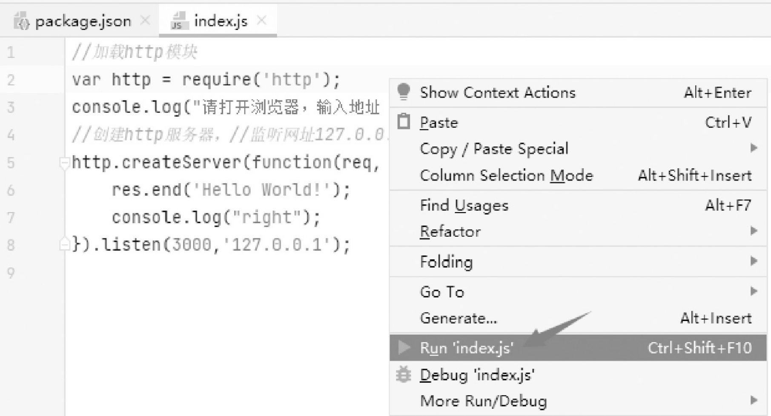Expand the Copy / Paste Special submenu arrow
The height and width of the screenshot is (416, 771).
754,148
